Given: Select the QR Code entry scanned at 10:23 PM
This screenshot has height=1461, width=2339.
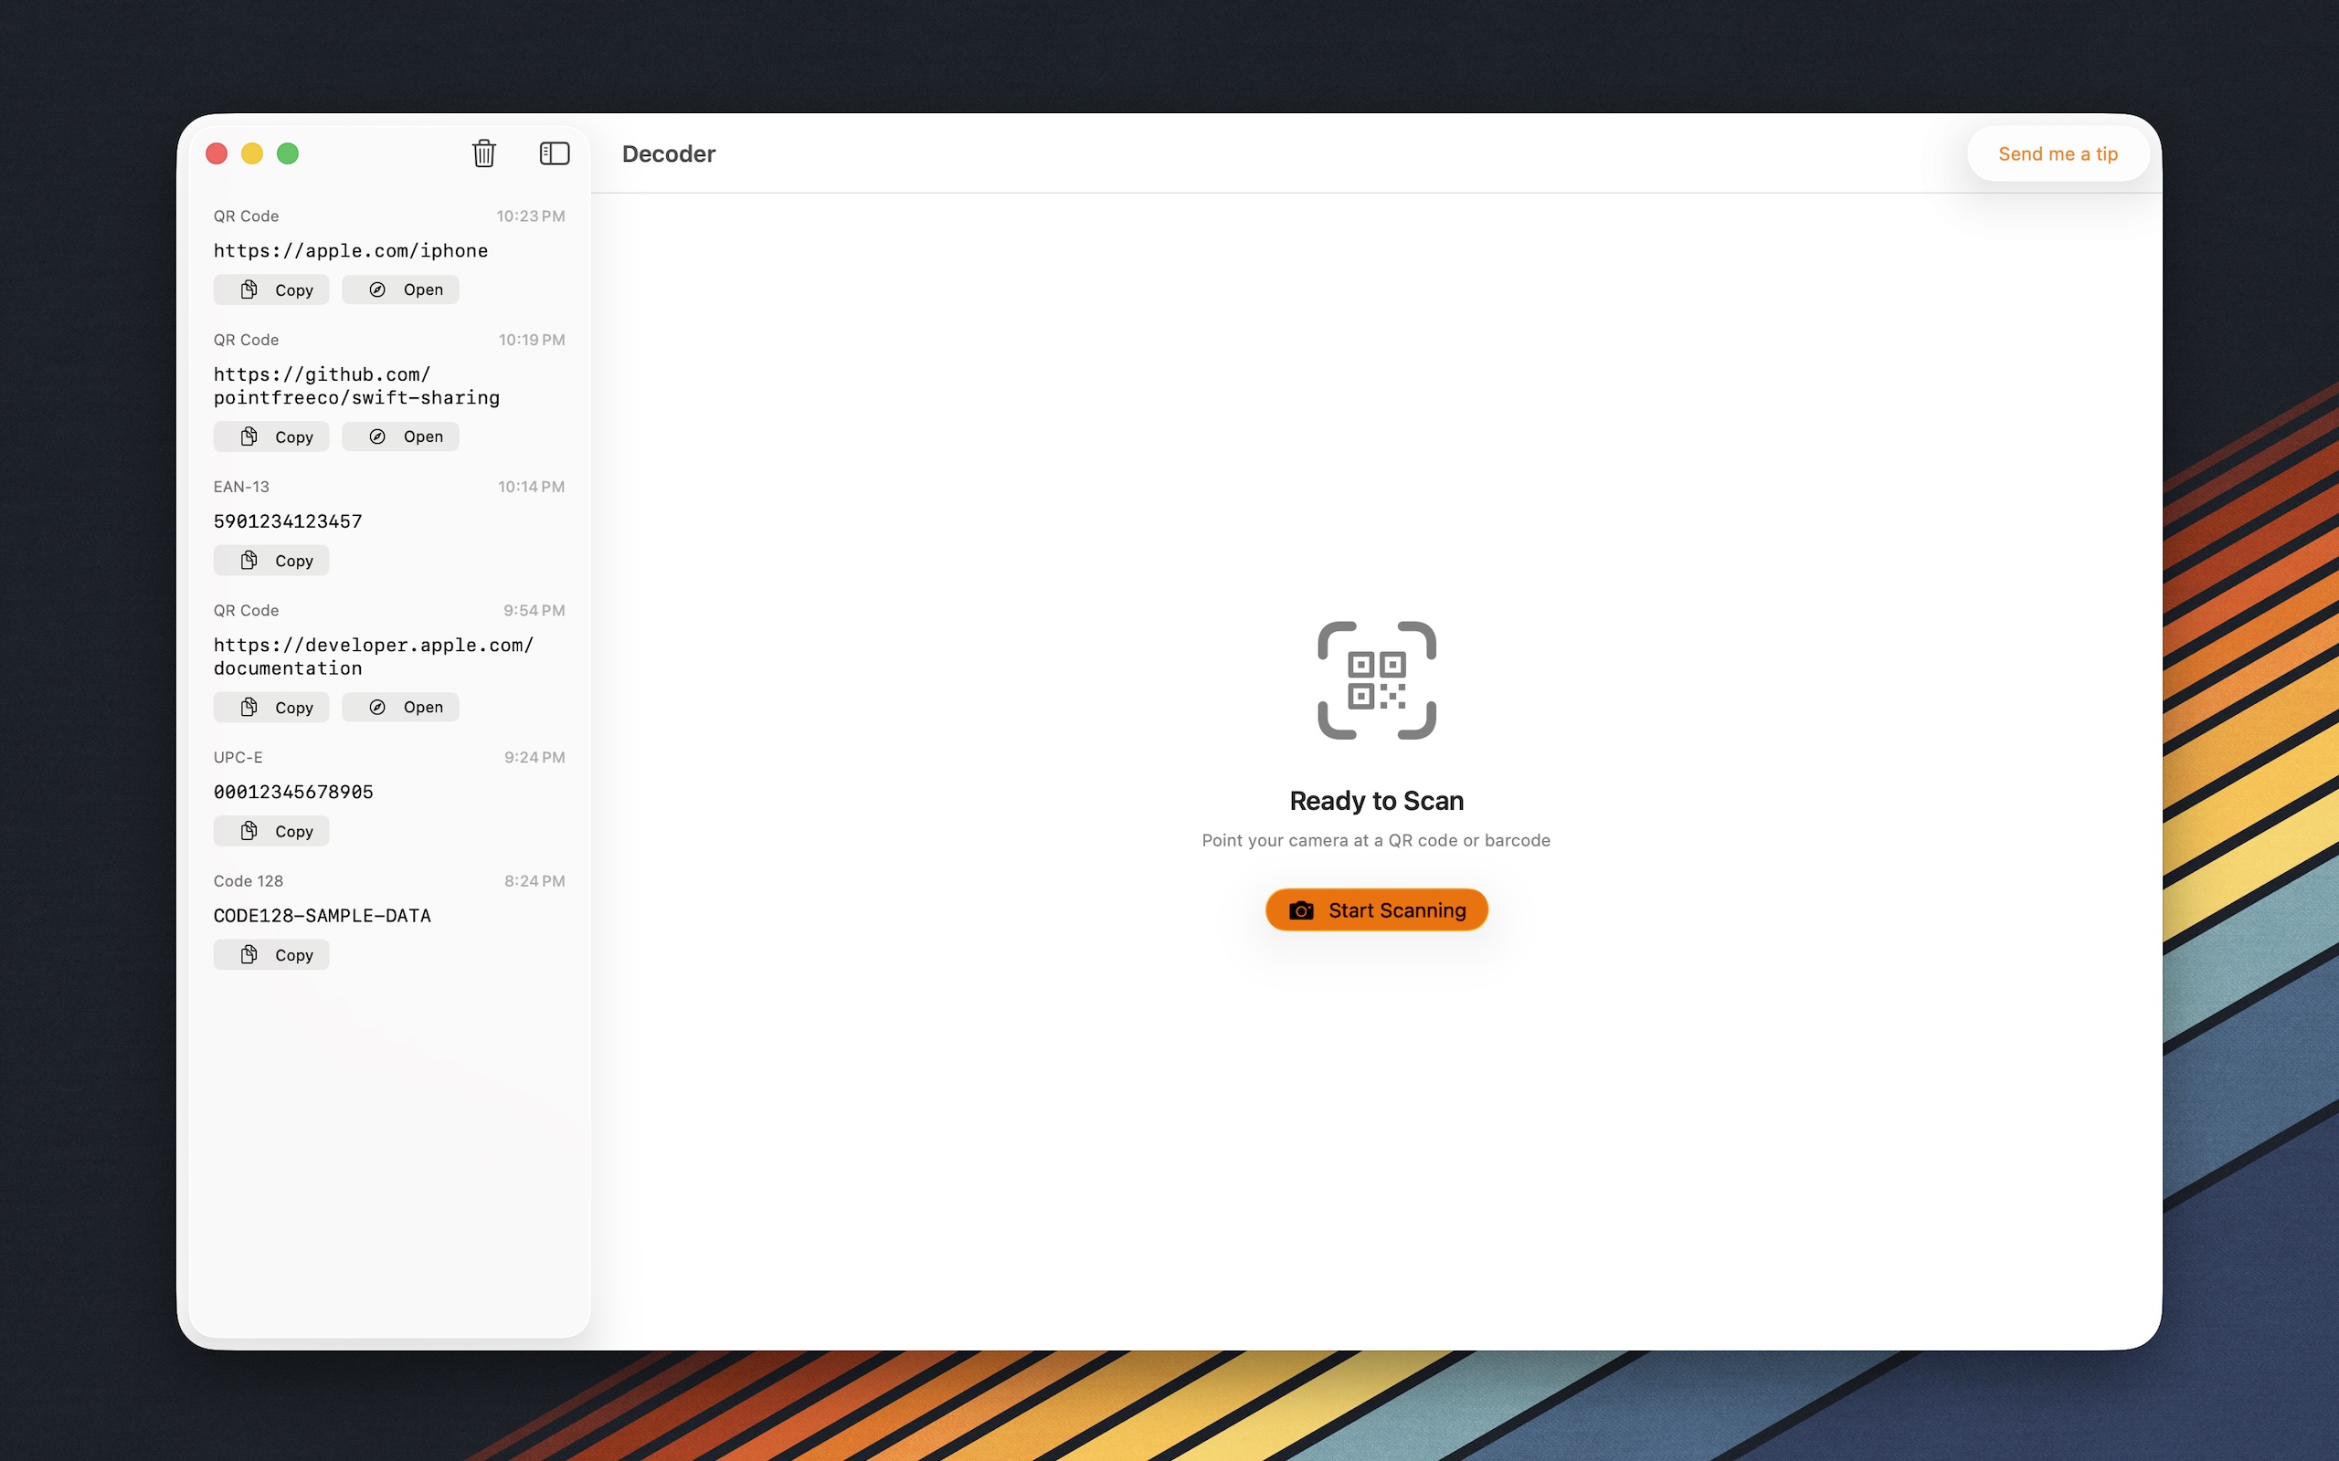Looking at the screenshot, I should click(x=351, y=250).
